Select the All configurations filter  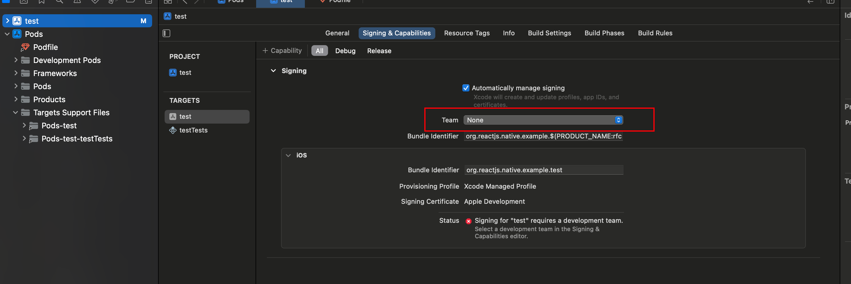coord(319,51)
